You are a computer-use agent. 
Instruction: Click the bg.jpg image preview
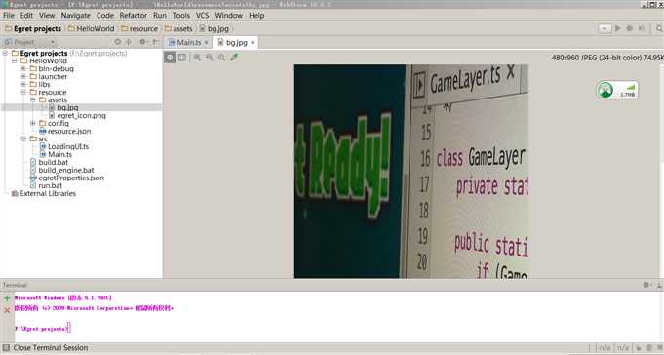pyautogui.click(x=411, y=171)
